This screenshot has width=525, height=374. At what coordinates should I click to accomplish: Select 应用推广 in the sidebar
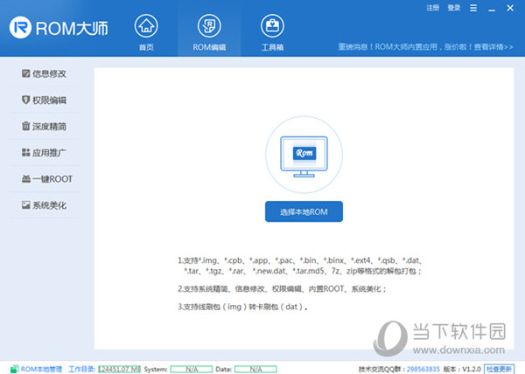coord(45,153)
